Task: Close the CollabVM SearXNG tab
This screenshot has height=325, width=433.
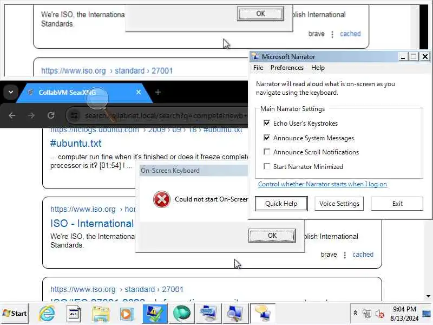Action: point(139,92)
